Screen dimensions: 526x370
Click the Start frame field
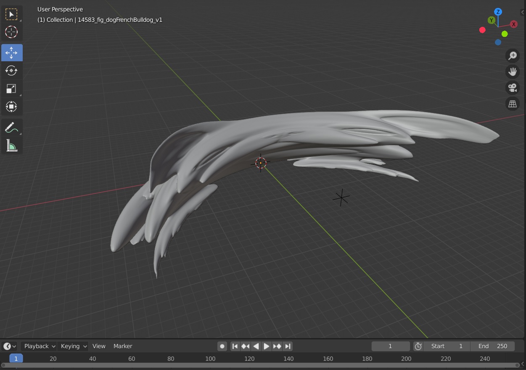pyautogui.click(x=447, y=346)
